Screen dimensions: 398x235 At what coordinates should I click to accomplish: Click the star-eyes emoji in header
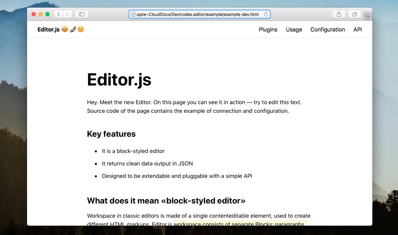65,29
